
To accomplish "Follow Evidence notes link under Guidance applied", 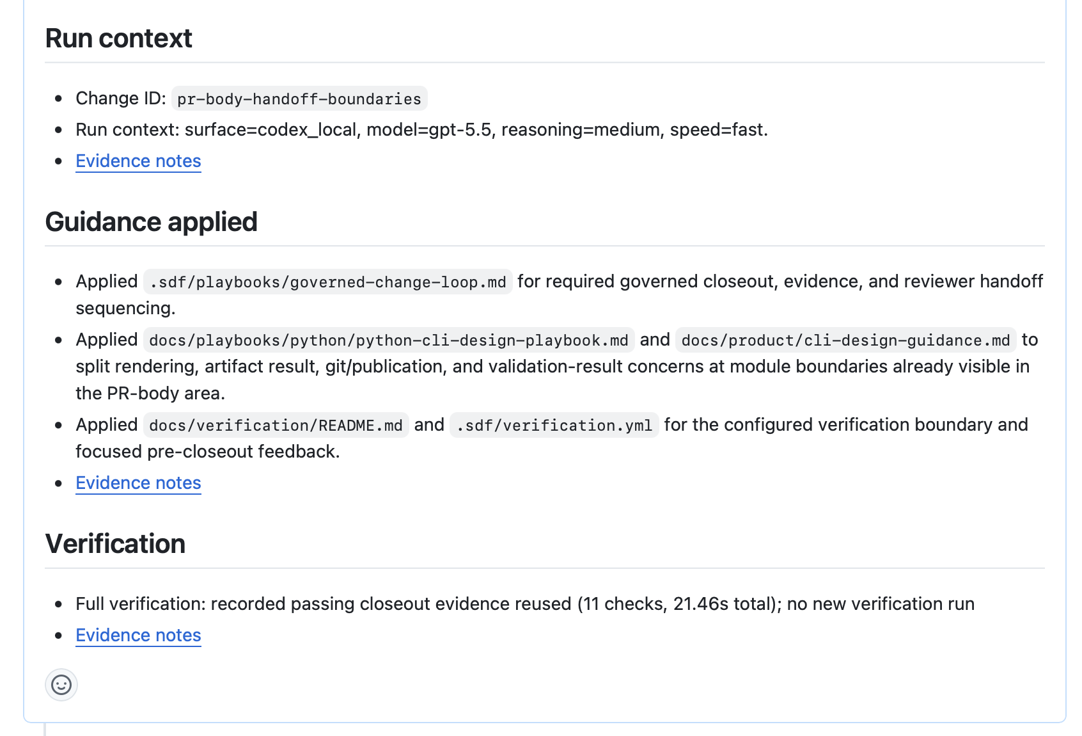I will 138,483.
